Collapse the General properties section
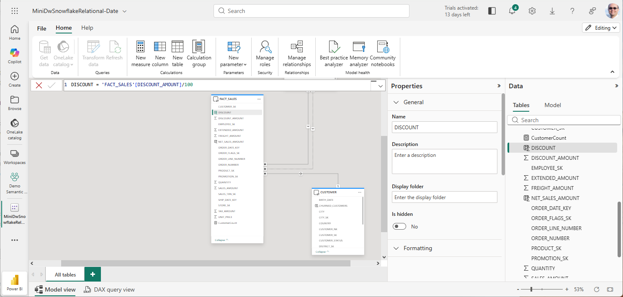This screenshot has width=623, height=297. 396,102
